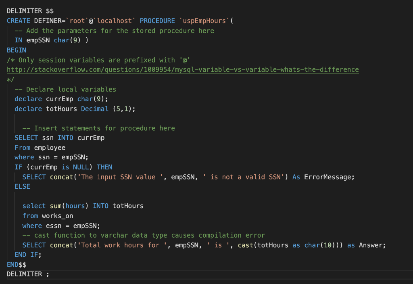Image resolution: width=413 pixels, height=284 pixels.
Task: Click the string 'The input SSN value '
Action: point(120,177)
